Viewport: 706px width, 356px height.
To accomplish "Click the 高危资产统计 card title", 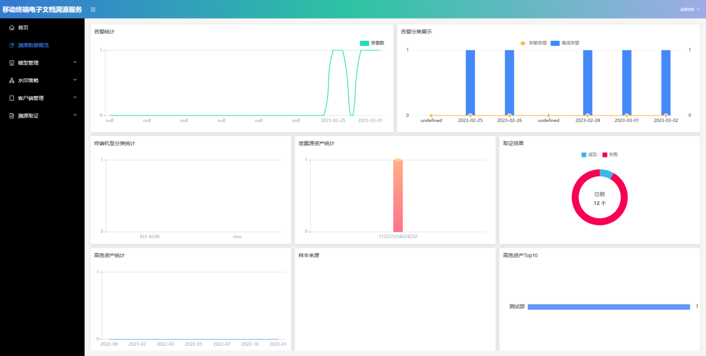I will (109, 255).
